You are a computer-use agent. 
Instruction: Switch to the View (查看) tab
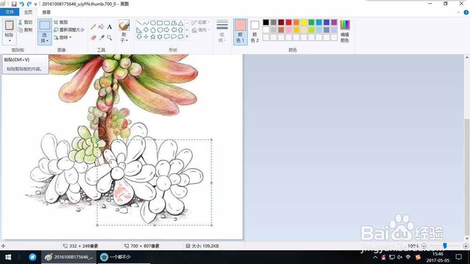pos(46,12)
